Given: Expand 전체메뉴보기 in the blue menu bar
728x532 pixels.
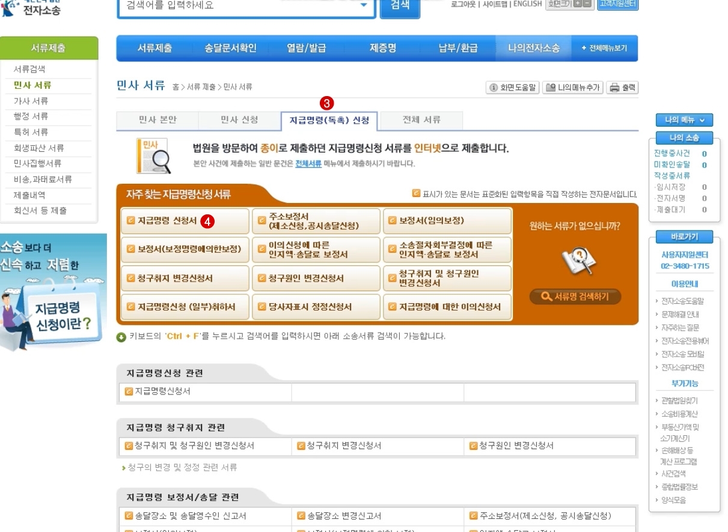Looking at the screenshot, I should click(x=604, y=48).
